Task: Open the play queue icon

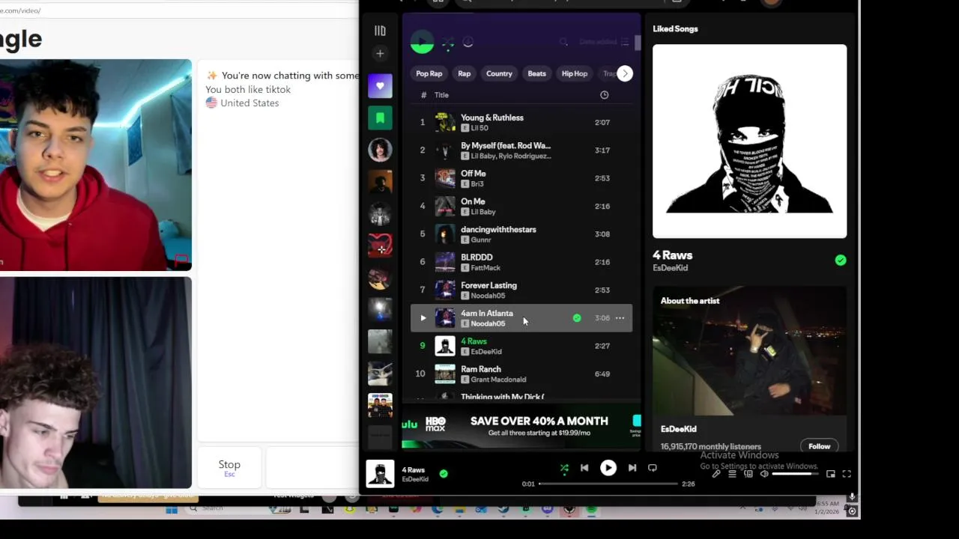Action: pos(732,474)
